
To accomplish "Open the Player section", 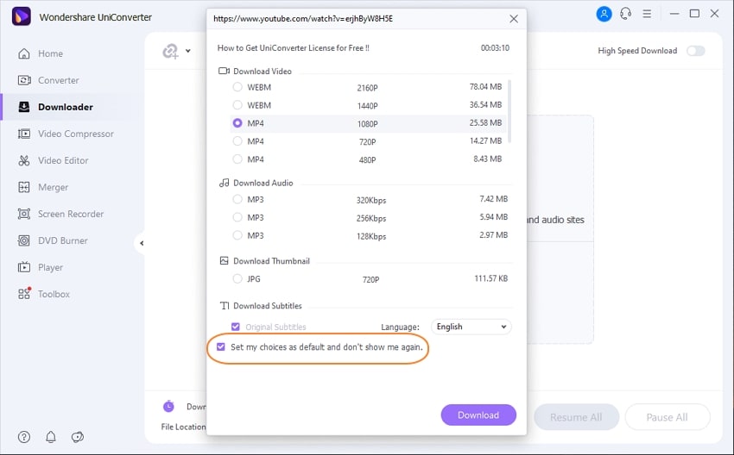I will (x=50, y=268).
